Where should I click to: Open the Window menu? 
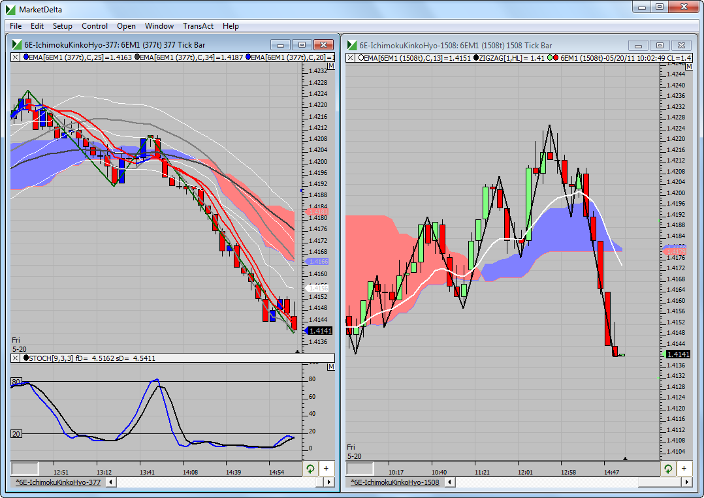coord(159,26)
